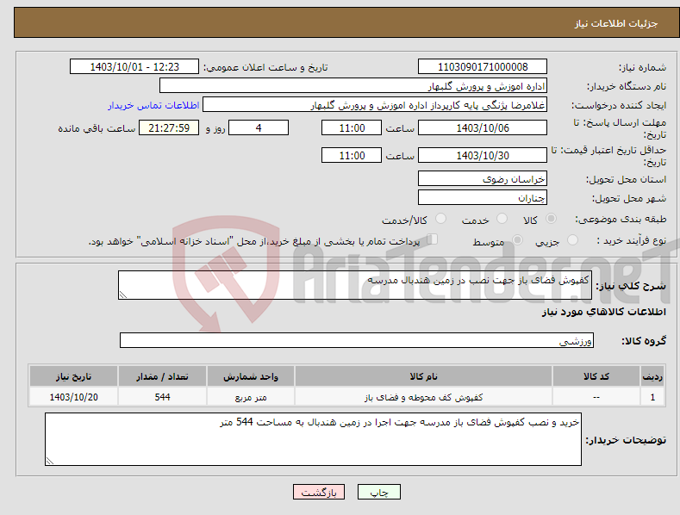Click the شماره نیاز field 1103090171000008
The height and width of the screenshot is (515, 680).
483,67
